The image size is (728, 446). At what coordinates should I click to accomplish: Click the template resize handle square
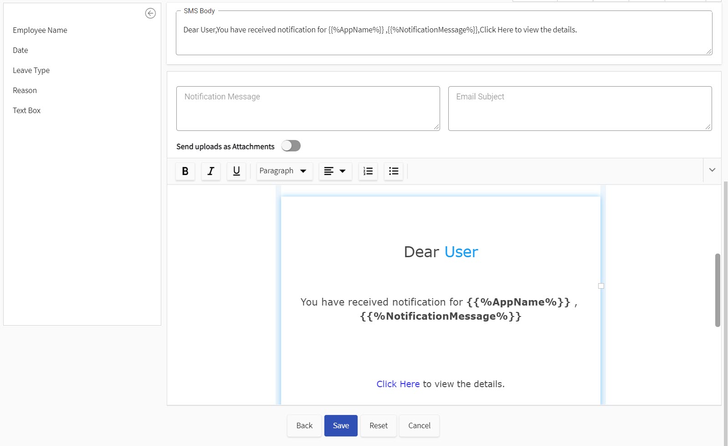(601, 286)
